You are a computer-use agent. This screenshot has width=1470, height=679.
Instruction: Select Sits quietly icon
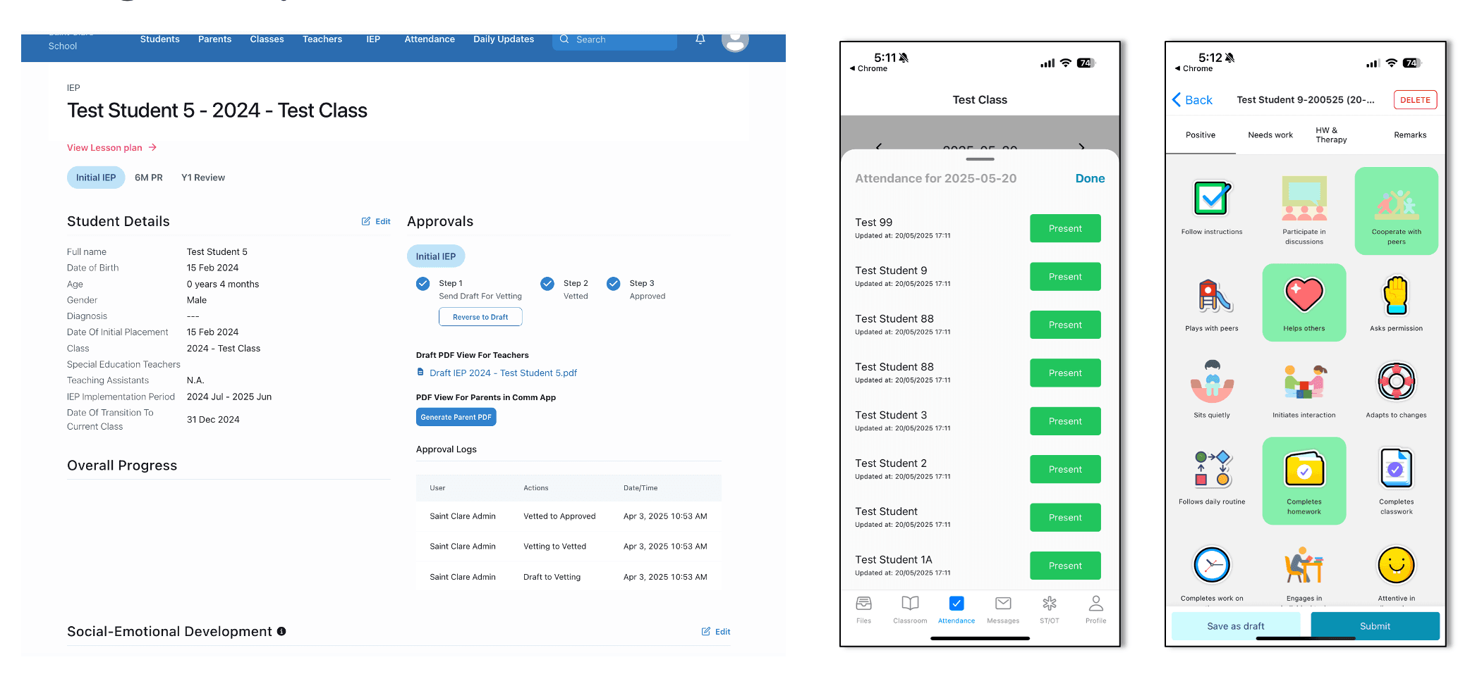click(1212, 382)
